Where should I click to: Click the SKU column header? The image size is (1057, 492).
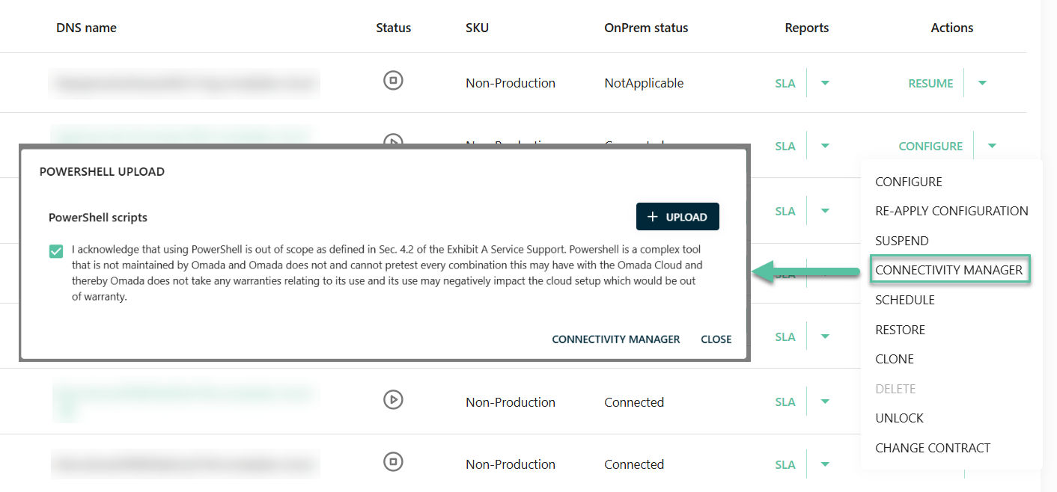tap(477, 28)
